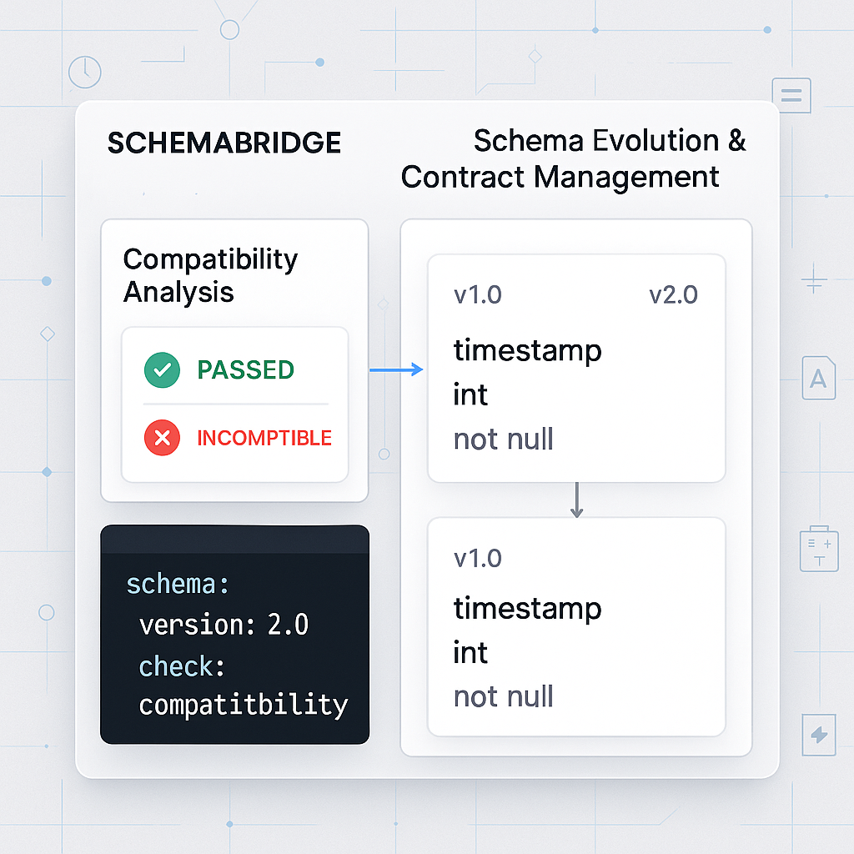Screen dimensions: 854x854
Task: Select the v2.0 version label
Action: tap(673, 295)
